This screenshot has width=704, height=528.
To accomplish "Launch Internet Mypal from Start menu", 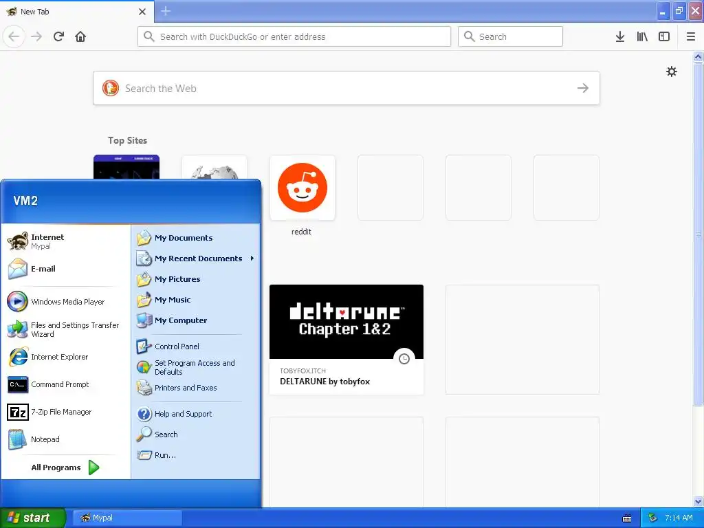I will 65,241.
